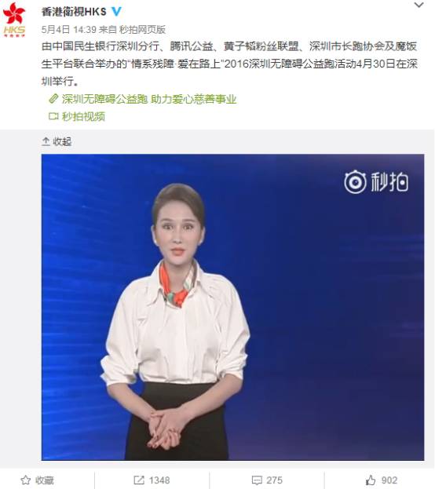Click the blue verified badge icon
This screenshot has height=489, width=435.
[x=116, y=12]
